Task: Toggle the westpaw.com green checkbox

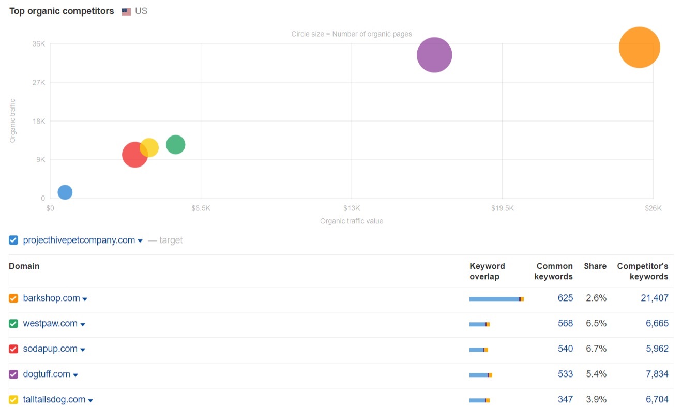Action: pos(13,324)
